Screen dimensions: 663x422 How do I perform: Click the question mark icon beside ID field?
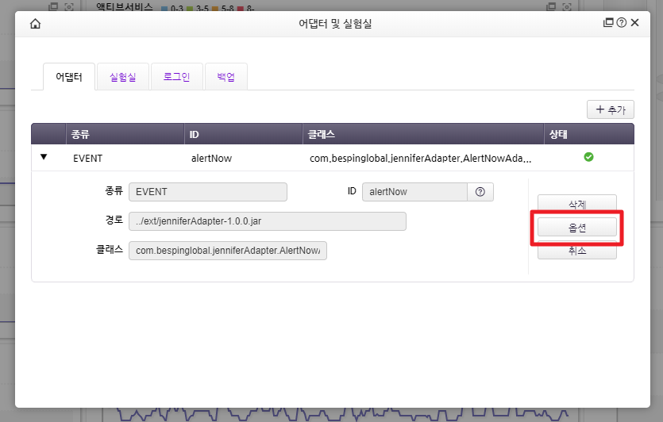coord(480,192)
